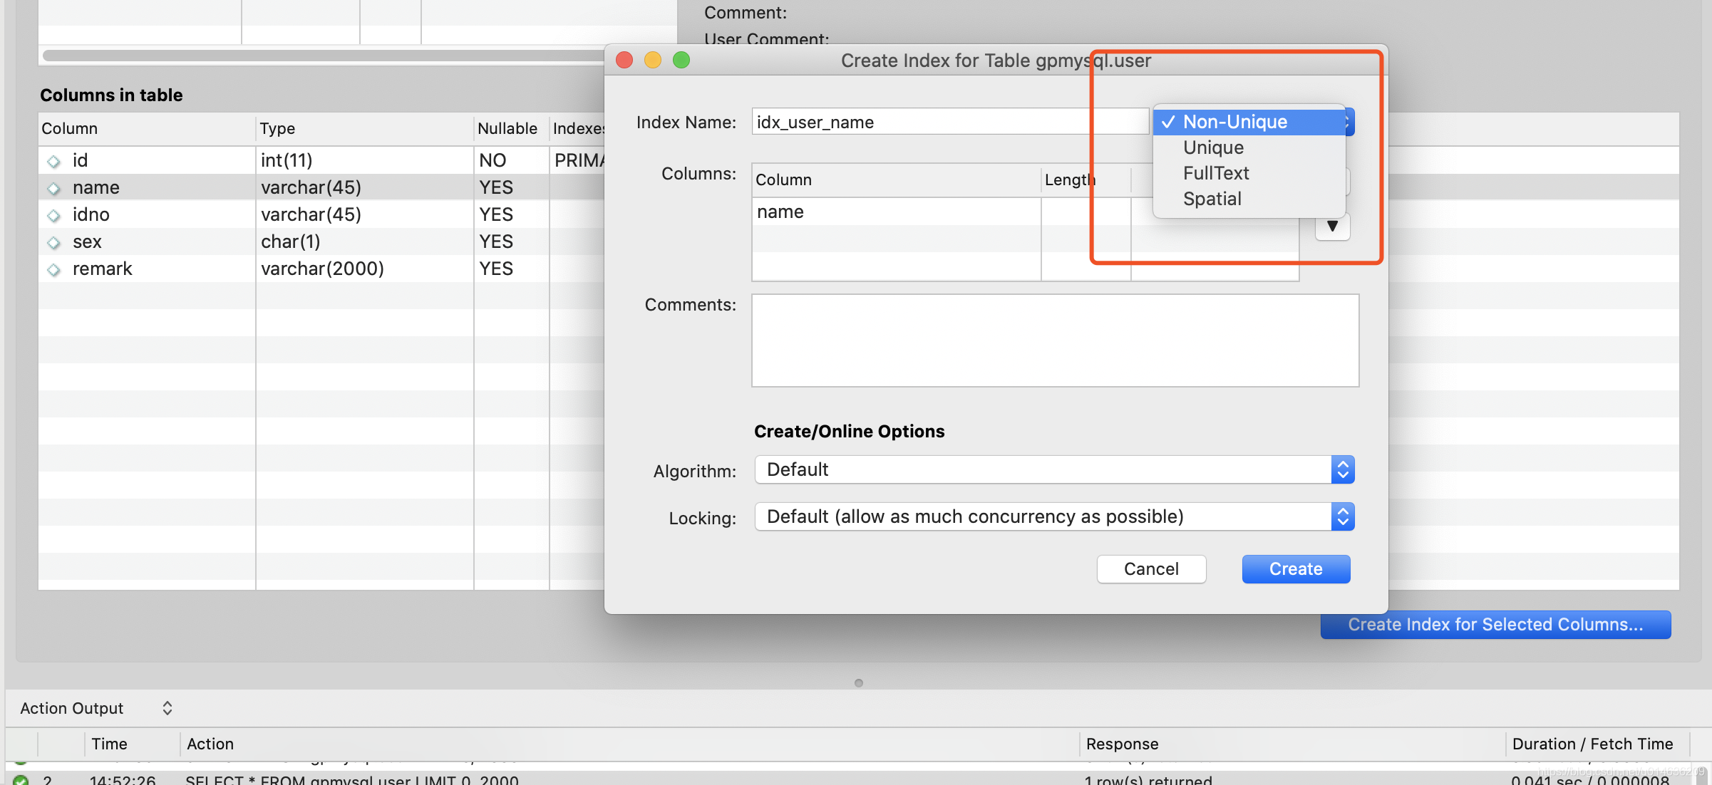This screenshot has width=1712, height=785.
Task: Click Create Index for Selected Columns button
Action: pos(1495,625)
